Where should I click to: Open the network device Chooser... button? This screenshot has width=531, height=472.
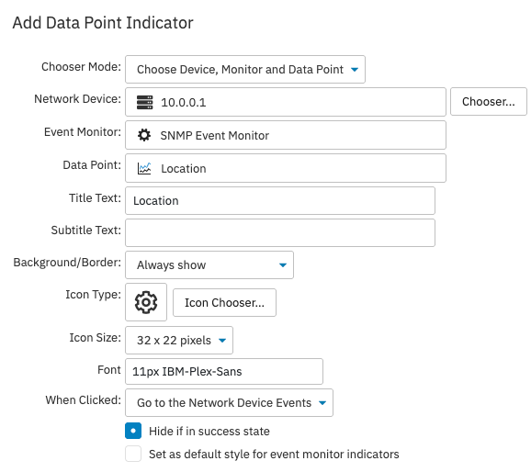click(x=489, y=102)
